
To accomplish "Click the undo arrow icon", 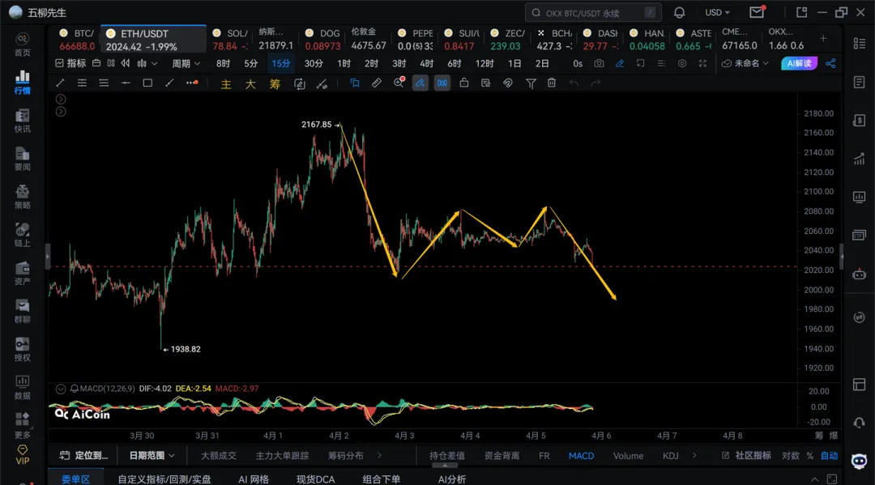I will [x=574, y=83].
